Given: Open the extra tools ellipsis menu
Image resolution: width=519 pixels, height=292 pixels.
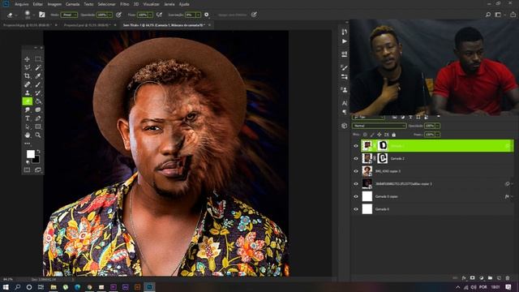Looking at the screenshot, I should pyautogui.click(x=27, y=144).
